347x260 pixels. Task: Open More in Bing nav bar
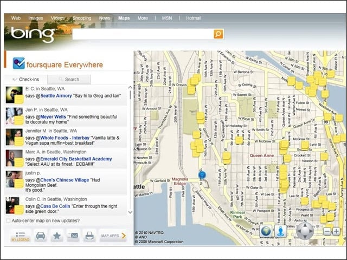[x=143, y=18]
